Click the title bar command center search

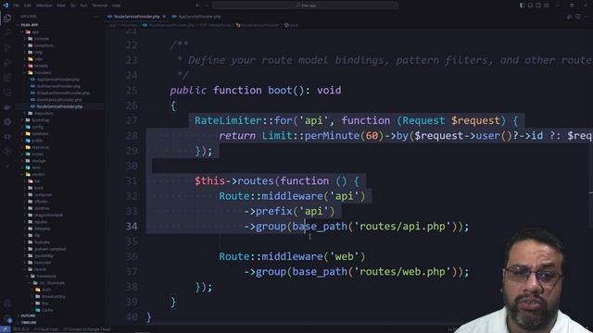coord(306,6)
